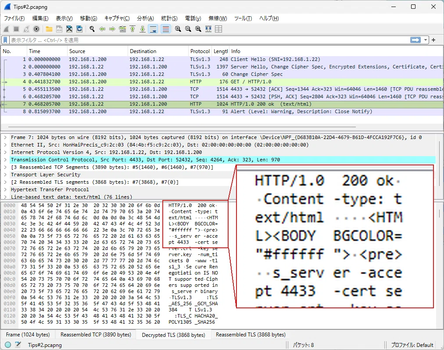Toggle auto-scroll during live capture

(x=153, y=29)
